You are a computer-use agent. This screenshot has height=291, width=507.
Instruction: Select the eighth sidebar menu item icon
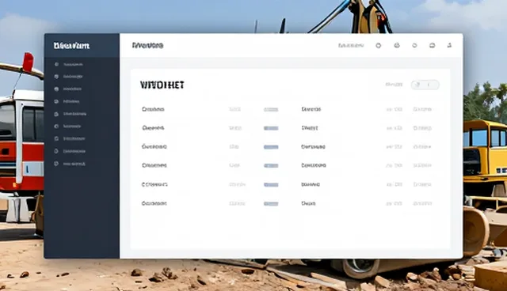(56, 151)
